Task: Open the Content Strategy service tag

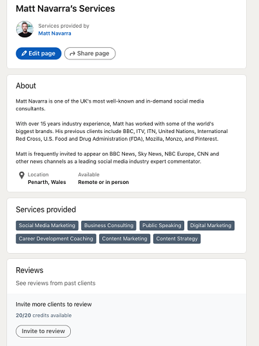Action: pos(177,239)
